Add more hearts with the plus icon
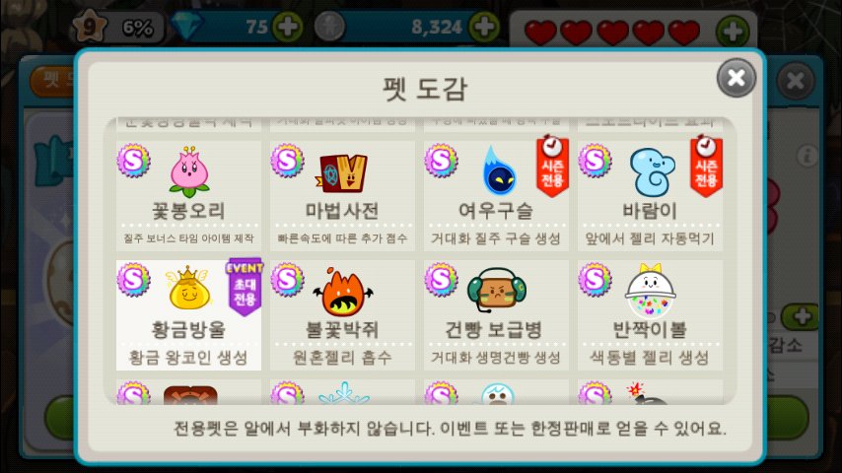 (733, 32)
